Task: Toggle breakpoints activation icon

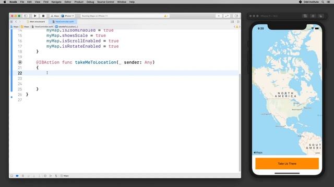Action: [x=17, y=176]
